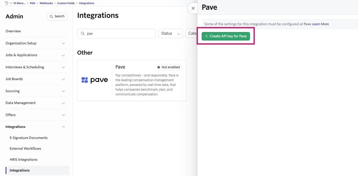This screenshot has height=176, width=358.
Task: Collapse the Integrations sidebar section
Action: tap(36, 127)
